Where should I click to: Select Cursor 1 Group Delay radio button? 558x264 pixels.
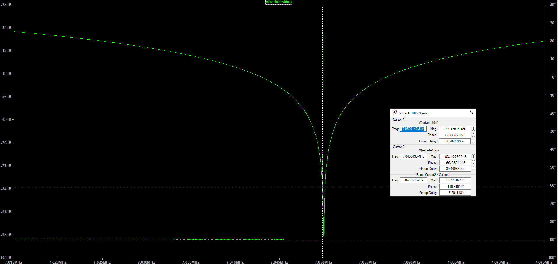pos(473,141)
